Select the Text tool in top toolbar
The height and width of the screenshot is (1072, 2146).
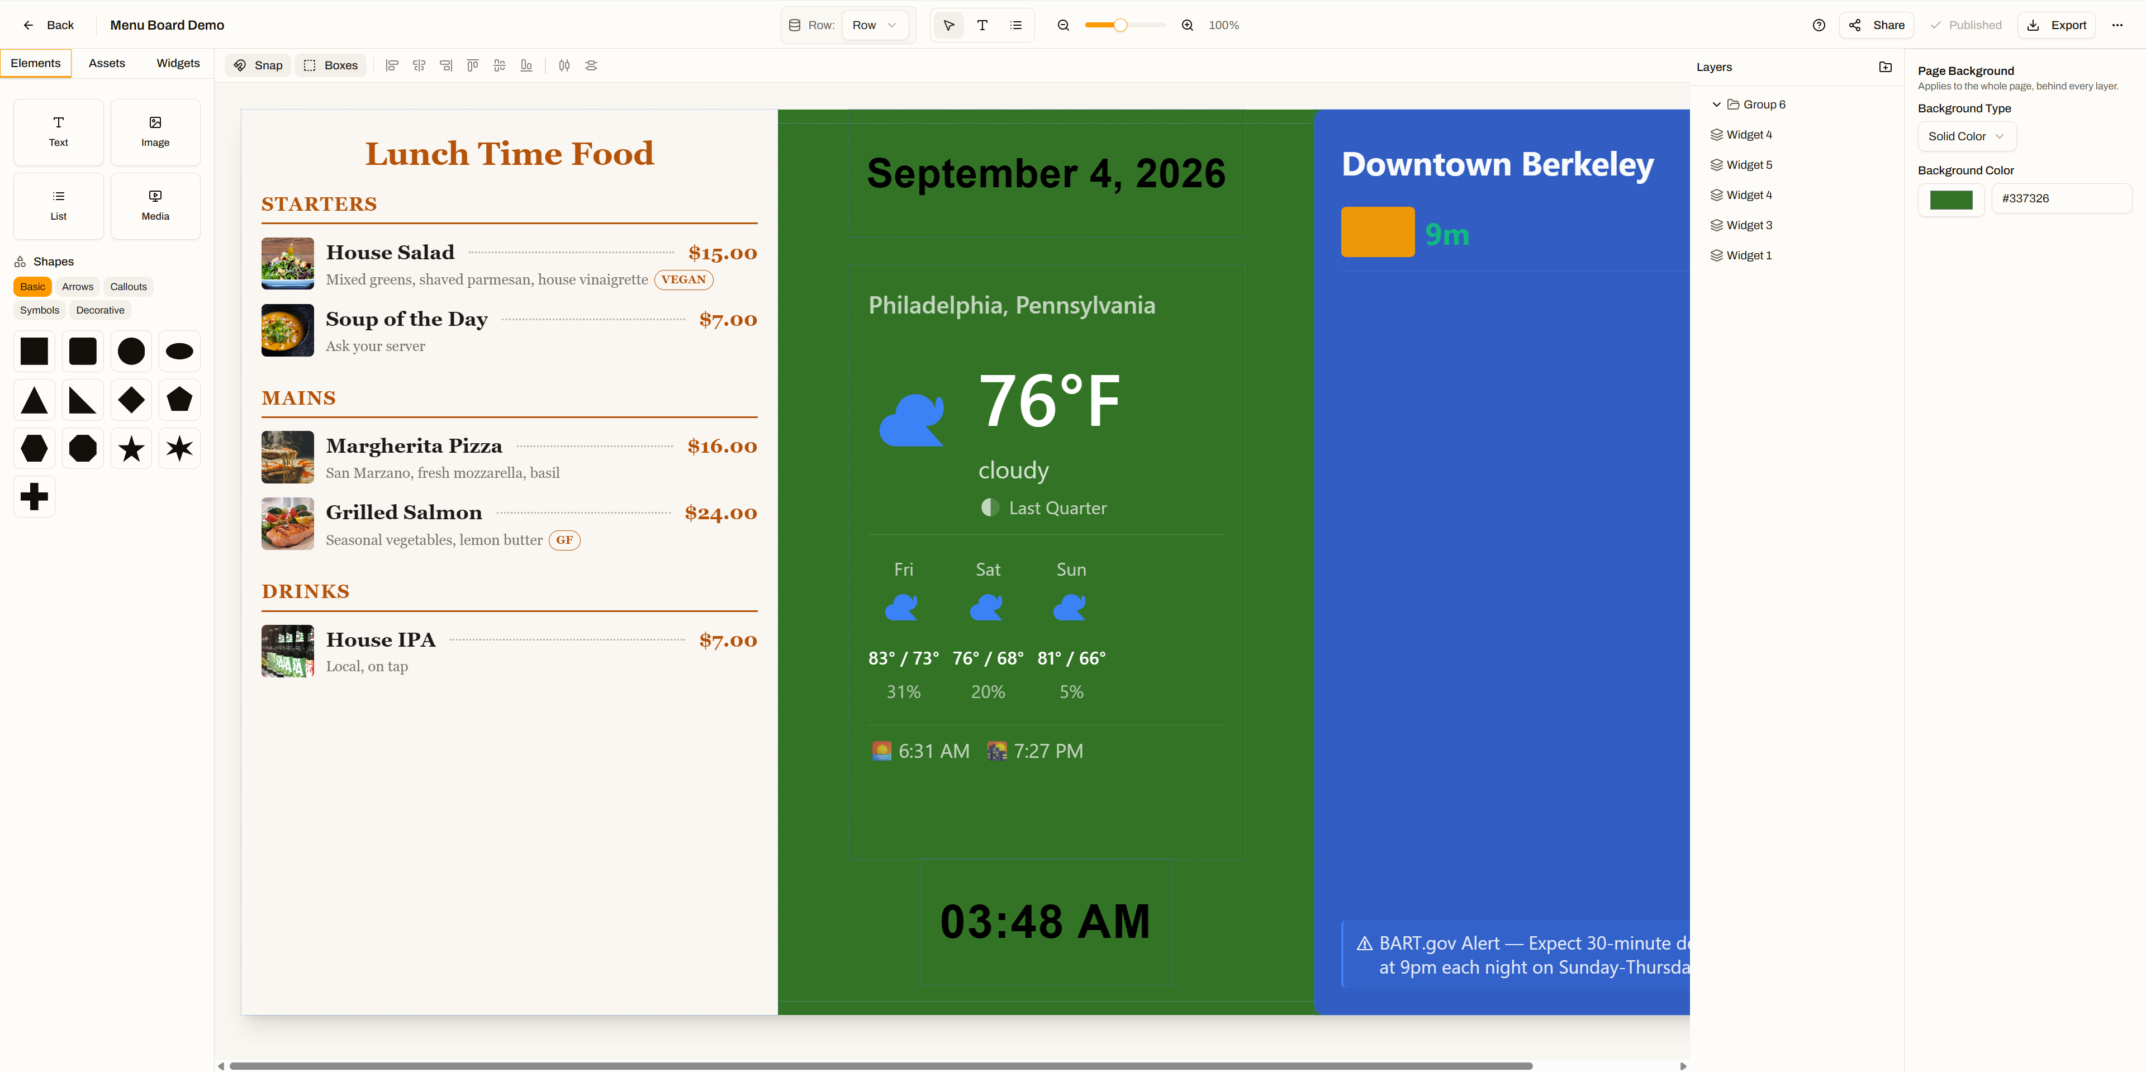982,25
